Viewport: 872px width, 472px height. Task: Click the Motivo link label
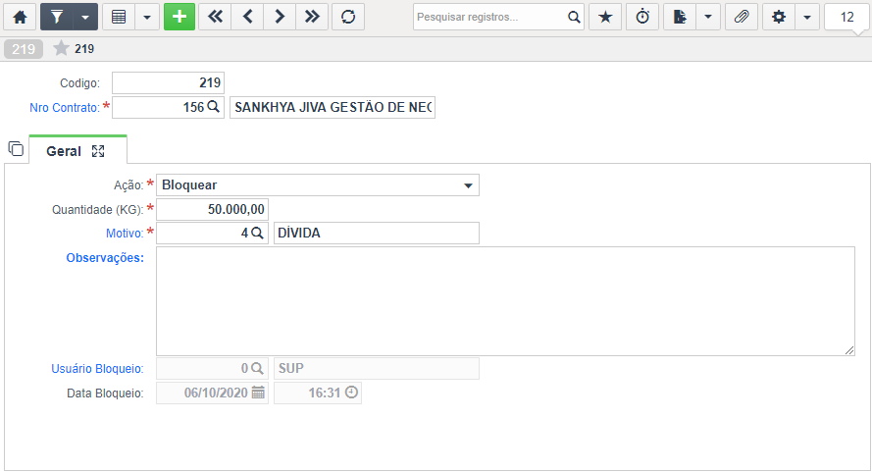click(125, 234)
